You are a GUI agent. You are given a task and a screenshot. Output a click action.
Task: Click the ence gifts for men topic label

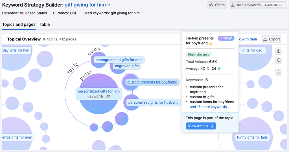(x=18, y=137)
